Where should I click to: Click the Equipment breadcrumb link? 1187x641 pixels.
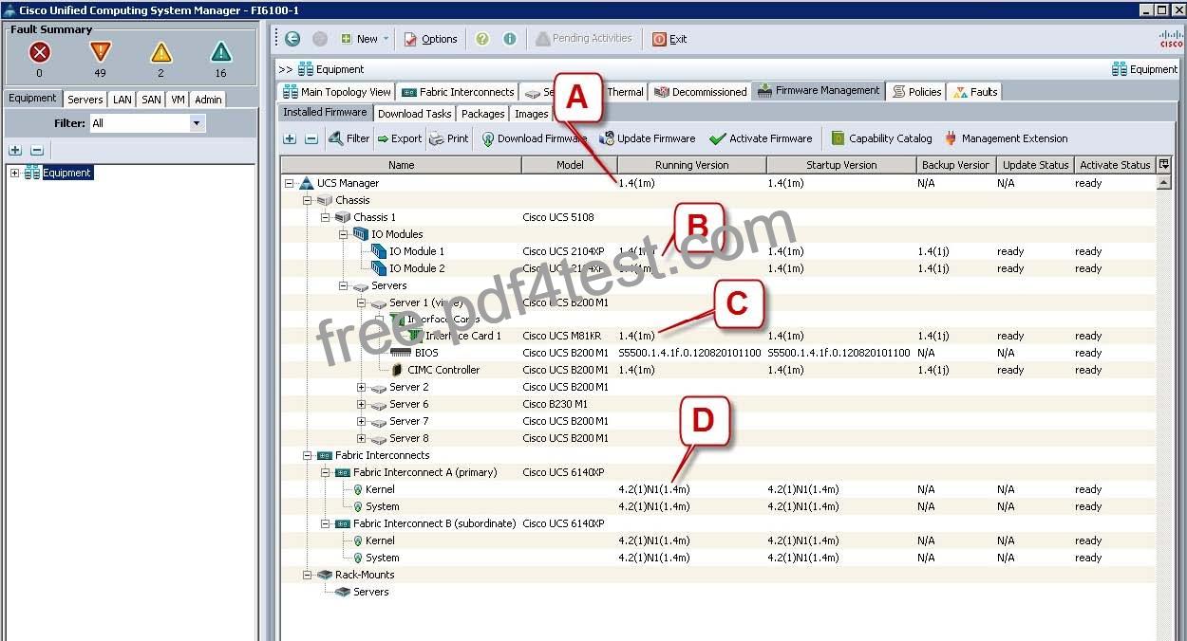[x=330, y=69]
